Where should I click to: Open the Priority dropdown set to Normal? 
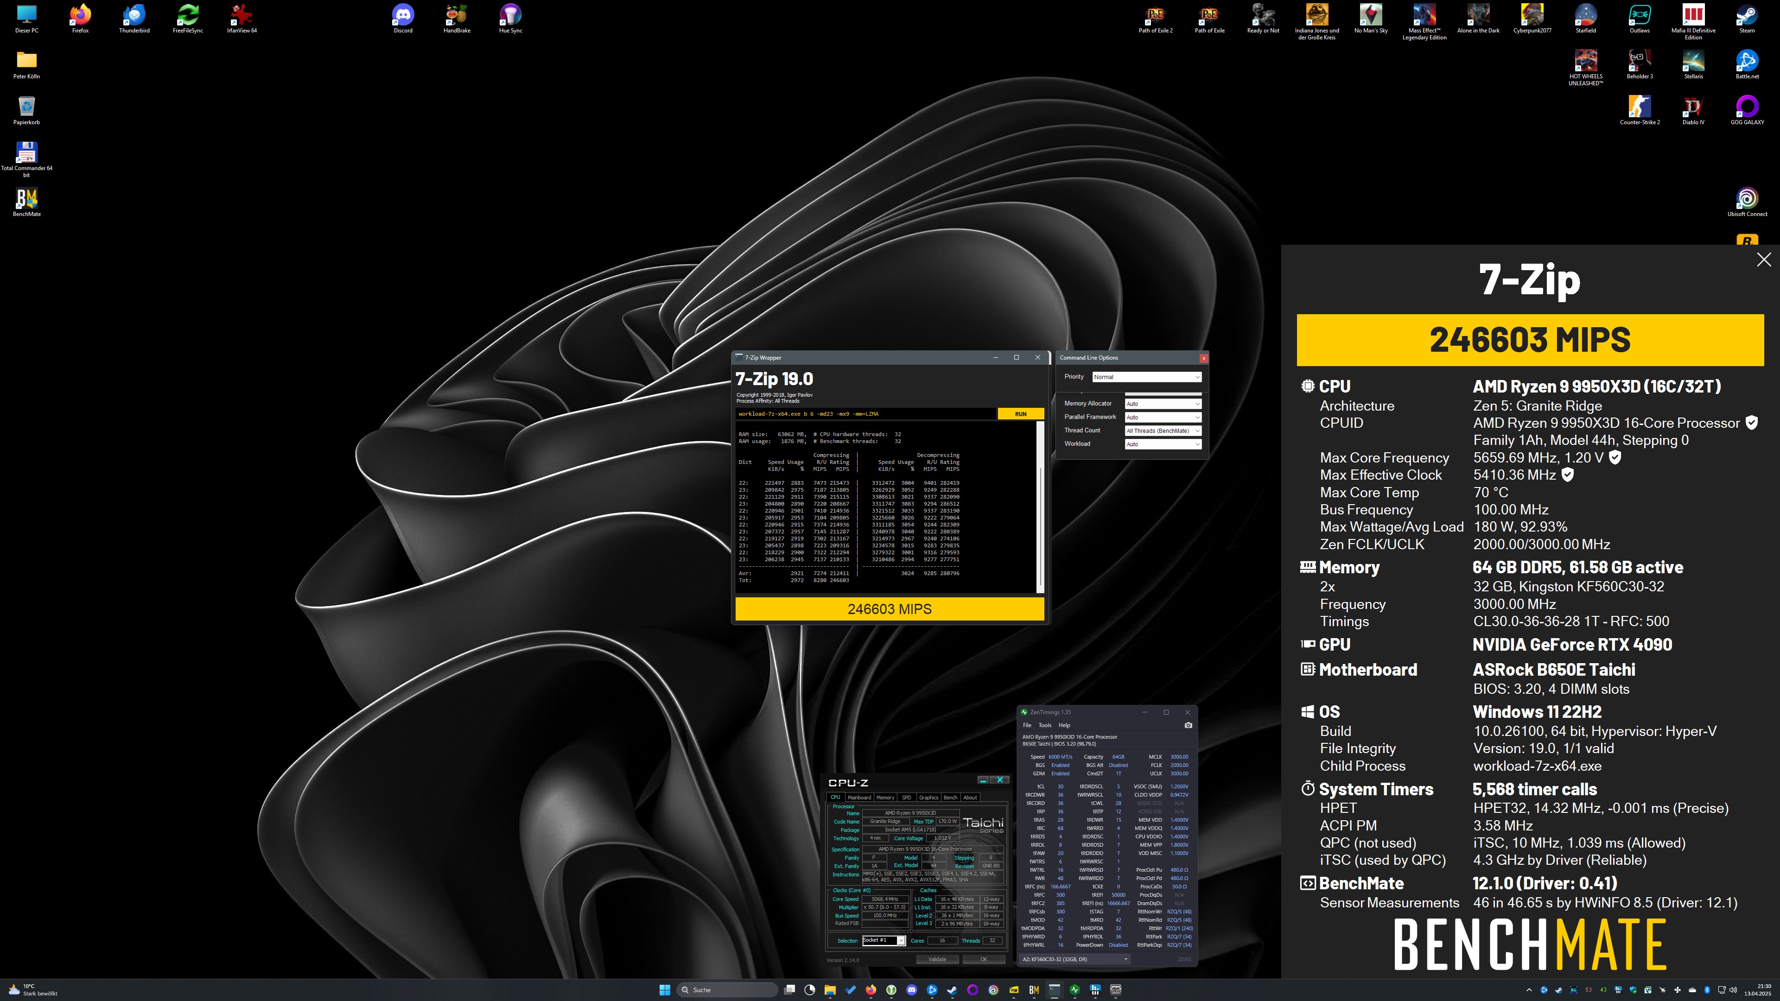click(x=1146, y=376)
